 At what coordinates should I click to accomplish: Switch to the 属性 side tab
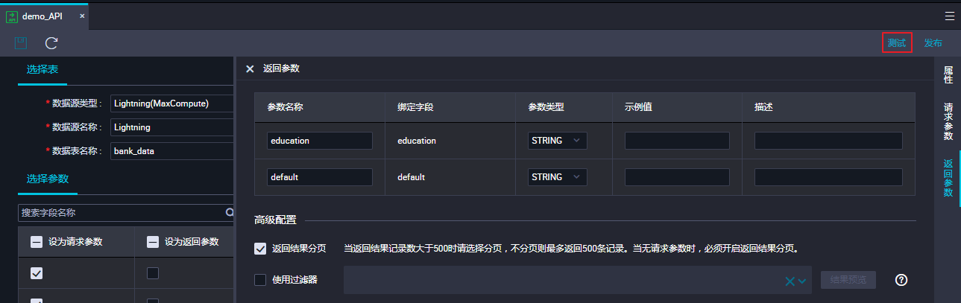pos(948,74)
